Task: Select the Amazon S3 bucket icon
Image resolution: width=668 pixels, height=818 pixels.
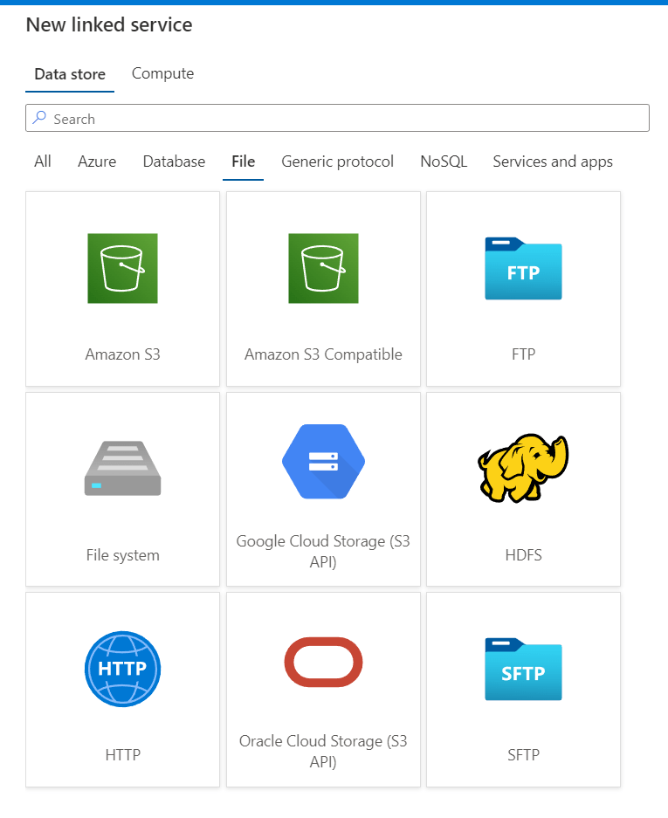Action: [x=122, y=268]
